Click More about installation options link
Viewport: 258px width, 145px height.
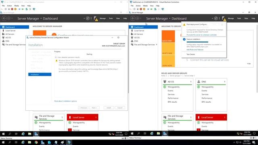point(65,101)
